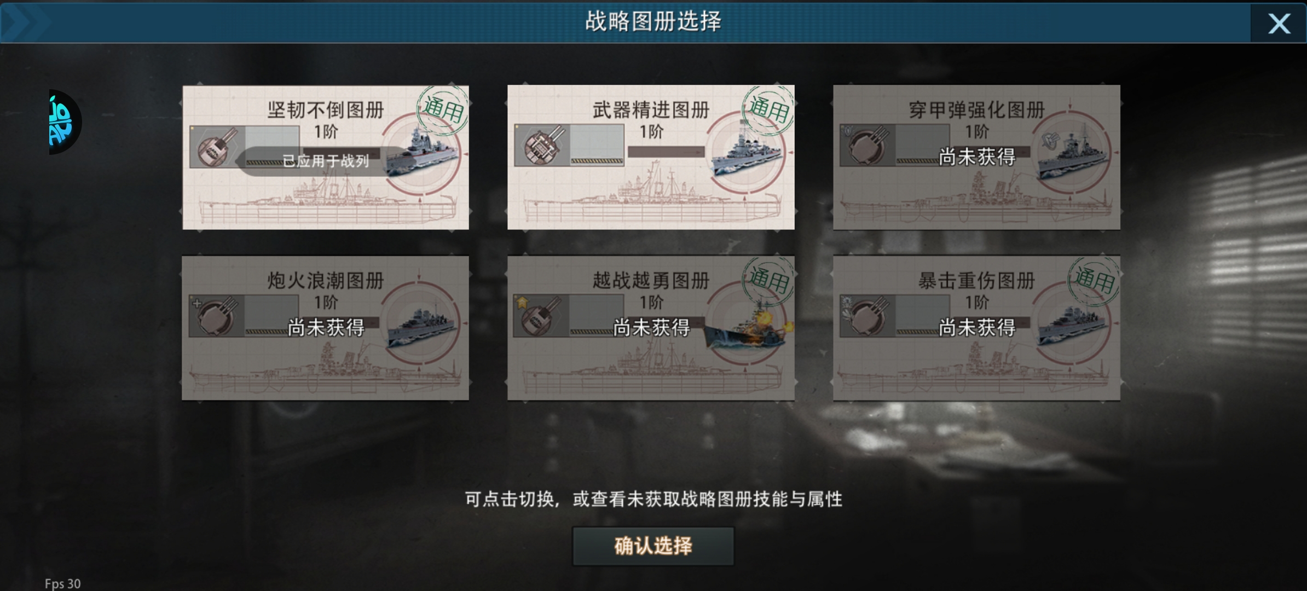Tap the blue round avatar icon at left

coord(65,121)
